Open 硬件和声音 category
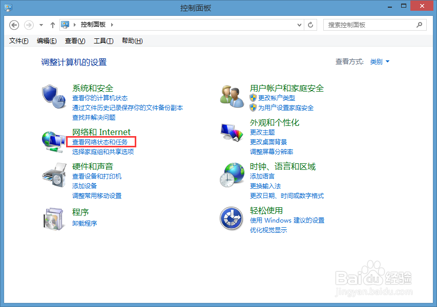The height and width of the screenshot is (307, 437). click(x=93, y=166)
